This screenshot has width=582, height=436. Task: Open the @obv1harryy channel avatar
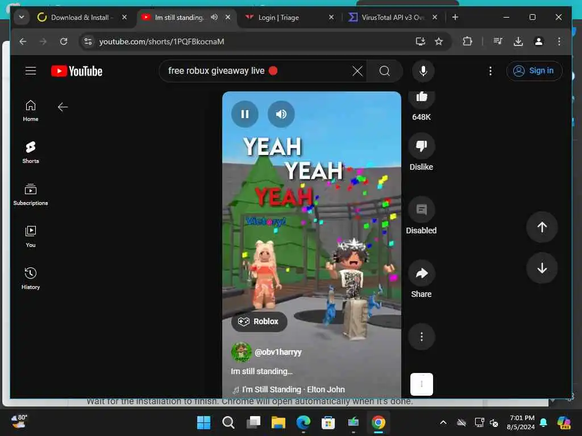(x=241, y=352)
